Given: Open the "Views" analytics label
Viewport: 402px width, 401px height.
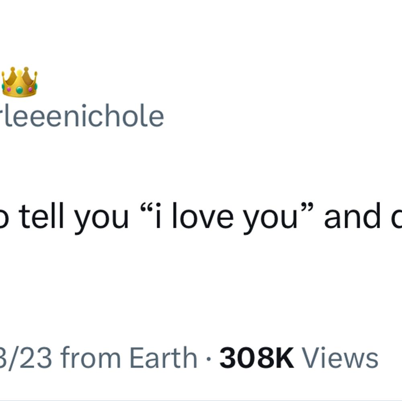Looking at the screenshot, I should 340,358.
